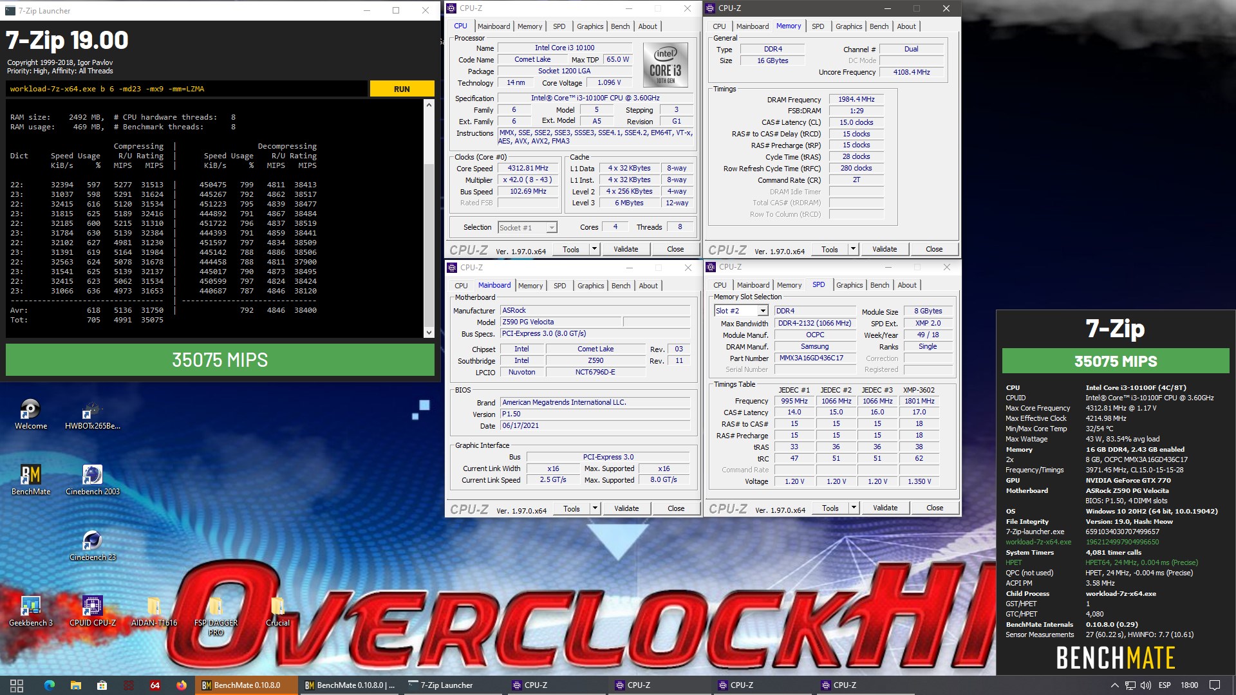
Task: Click Close in Memory tab CPU-Z window
Action: pyautogui.click(x=934, y=249)
